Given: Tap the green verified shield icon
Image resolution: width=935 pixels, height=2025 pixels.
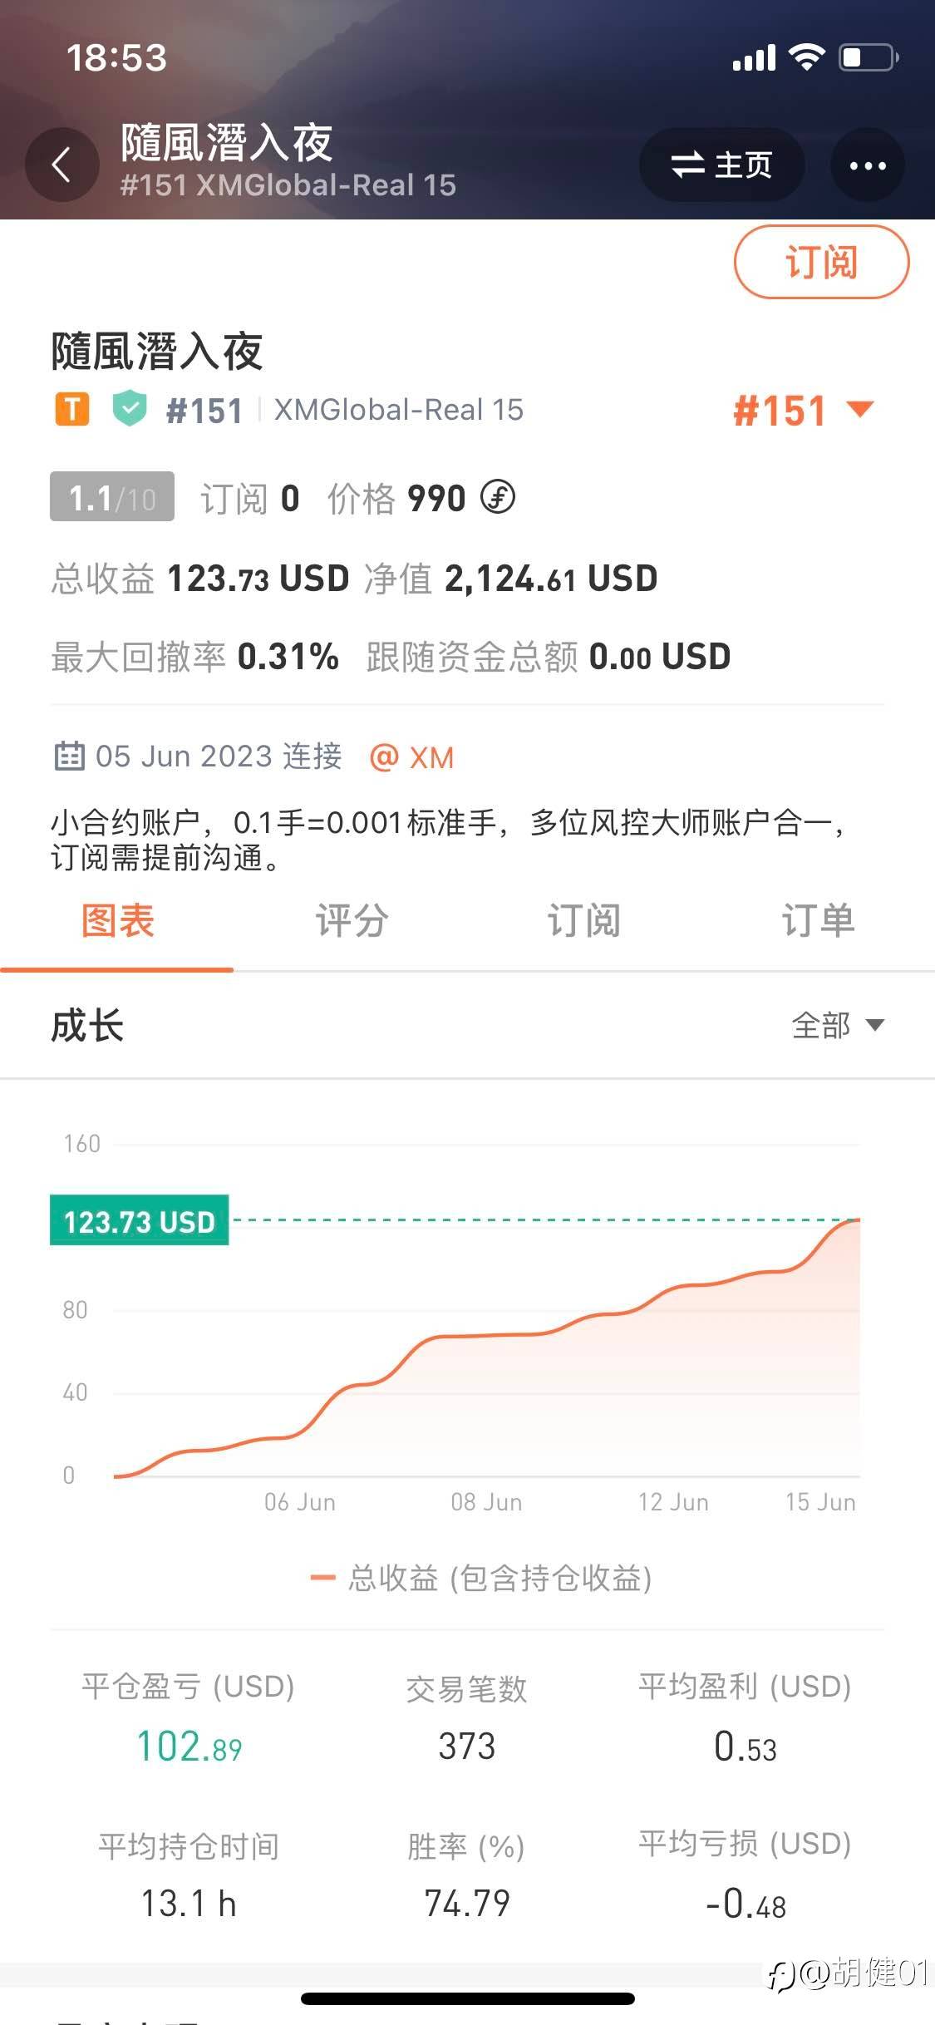Looking at the screenshot, I should [x=130, y=409].
